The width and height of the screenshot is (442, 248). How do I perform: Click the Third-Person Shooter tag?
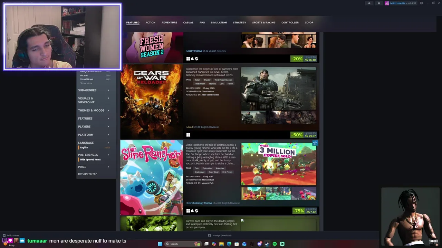[x=223, y=80]
